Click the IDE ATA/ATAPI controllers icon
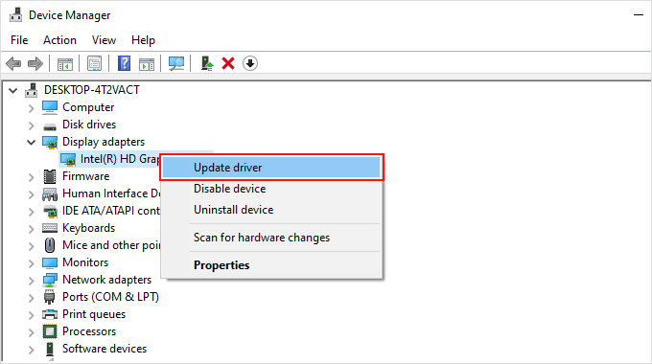Viewport: 652px width, 364px height. pos(50,211)
